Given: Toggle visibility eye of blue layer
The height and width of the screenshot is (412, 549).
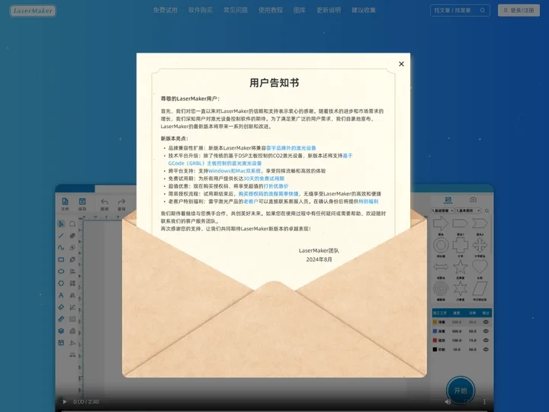Looking at the screenshot, I should click(x=486, y=331).
